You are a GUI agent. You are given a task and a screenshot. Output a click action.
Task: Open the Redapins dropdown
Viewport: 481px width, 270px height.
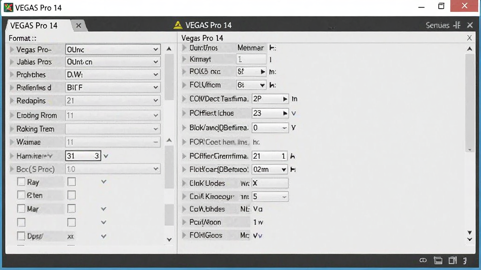click(x=113, y=100)
